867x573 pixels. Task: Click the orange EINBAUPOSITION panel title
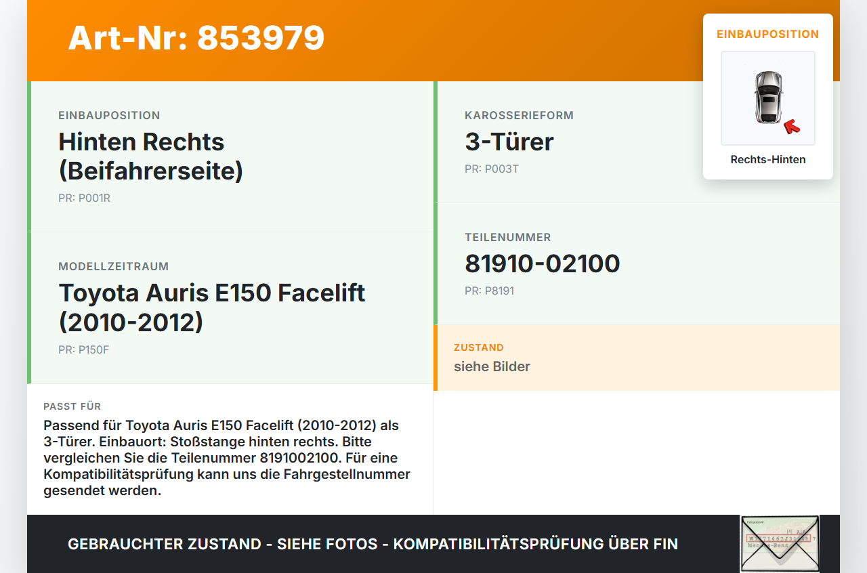coord(768,34)
